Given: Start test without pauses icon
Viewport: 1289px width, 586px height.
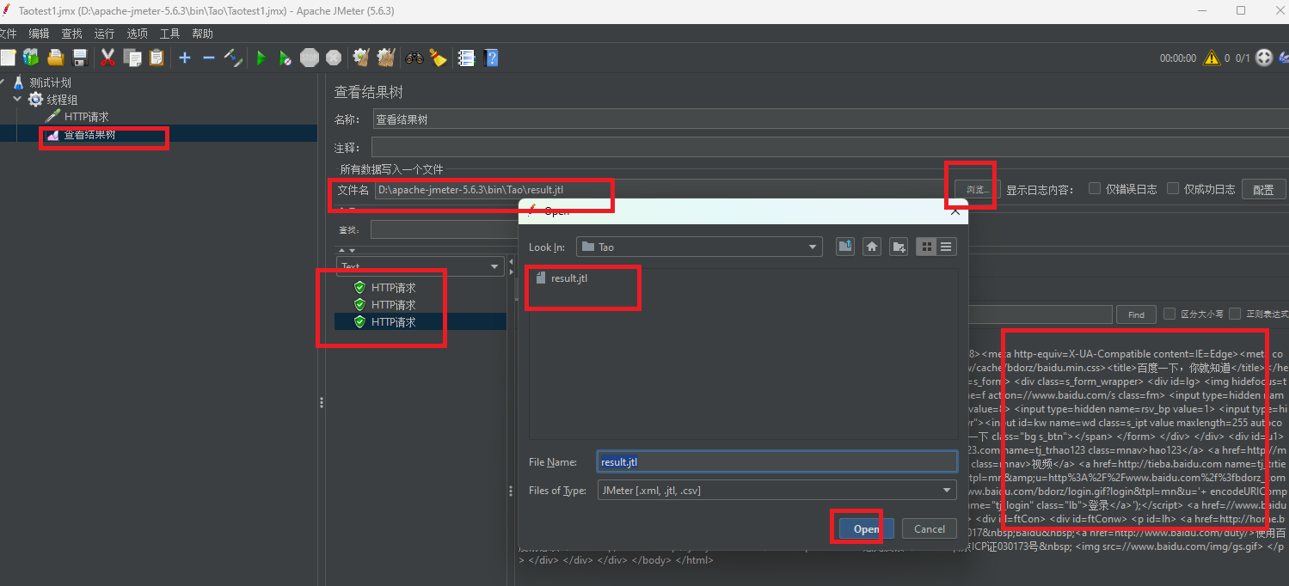Looking at the screenshot, I should click(285, 58).
